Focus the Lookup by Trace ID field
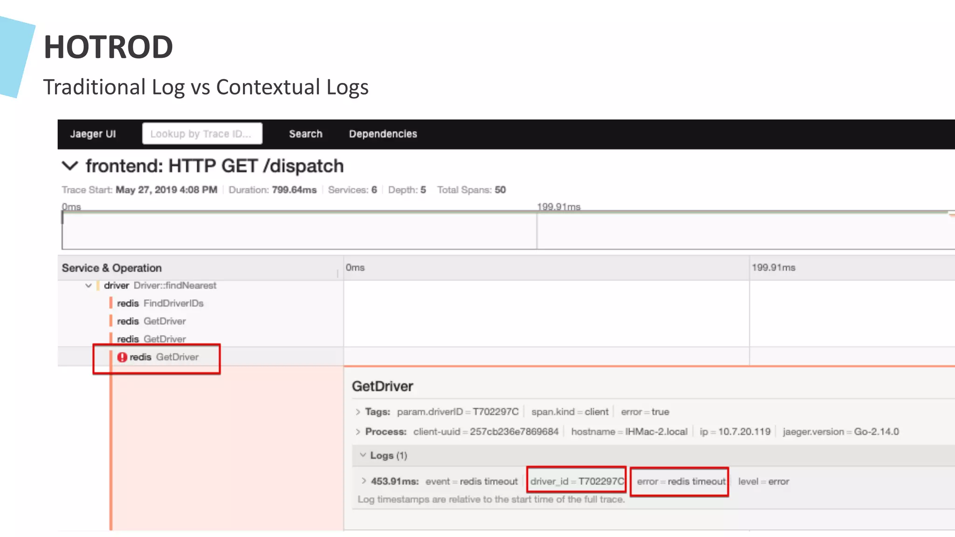The width and height of the screenshot is (955, 537). (x=202, y=134)
